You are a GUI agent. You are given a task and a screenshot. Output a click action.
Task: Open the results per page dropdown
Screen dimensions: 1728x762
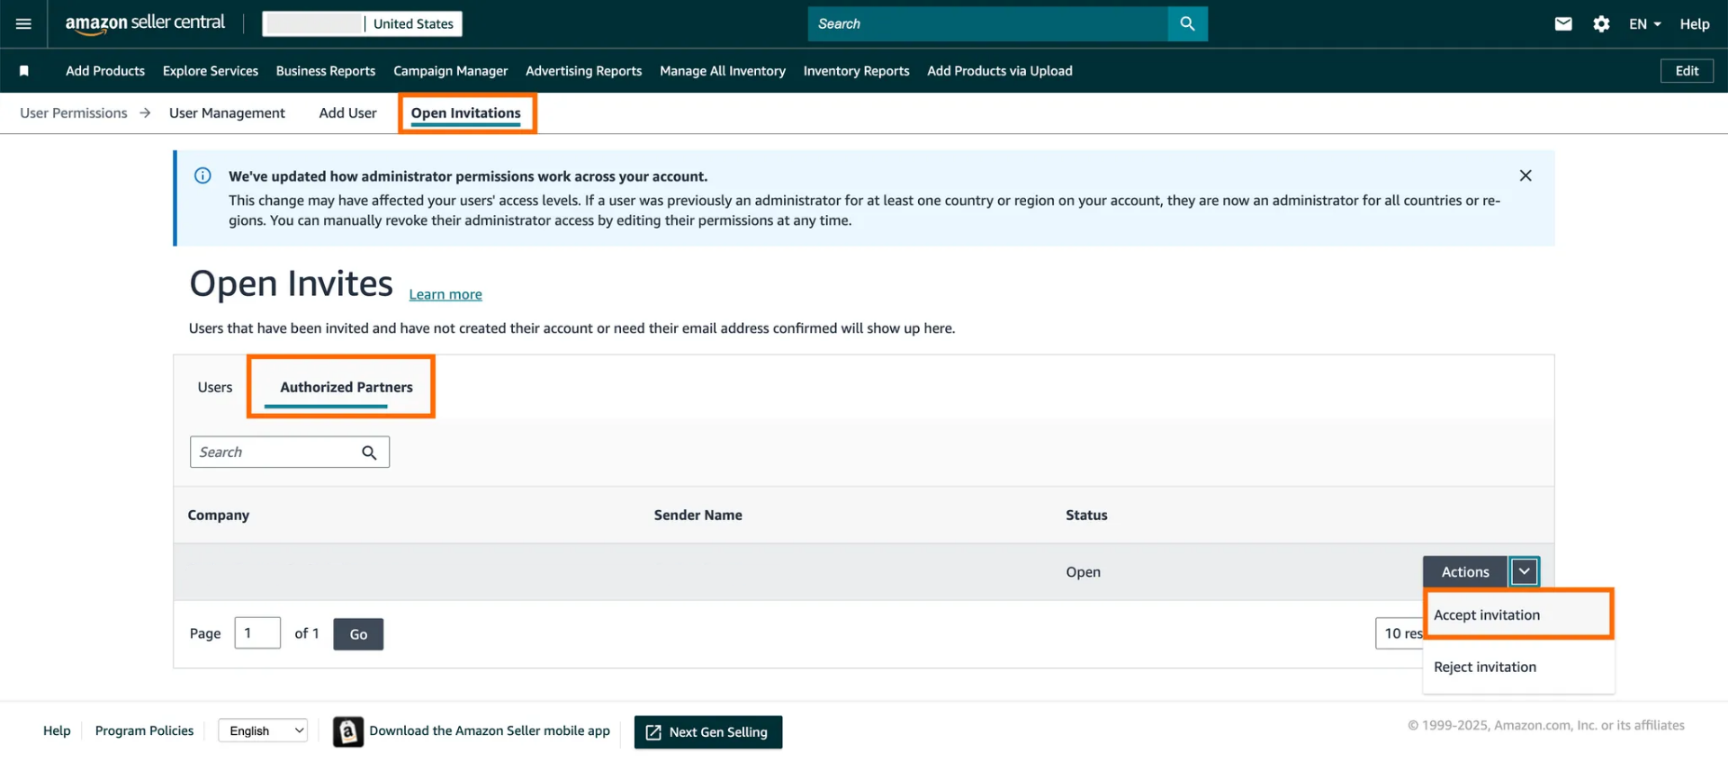[1399, 633]
